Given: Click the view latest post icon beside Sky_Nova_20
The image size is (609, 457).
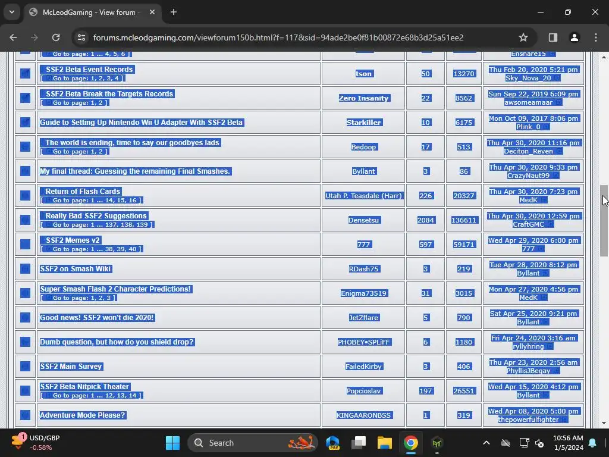Looking at the screenshot, I should click(557, 78).
